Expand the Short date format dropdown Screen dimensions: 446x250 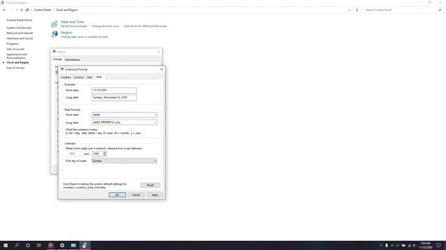point(155,115)
